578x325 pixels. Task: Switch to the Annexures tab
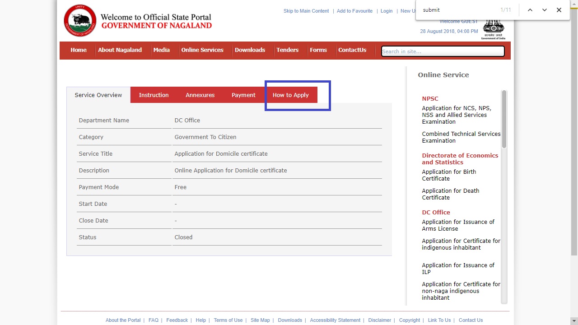(200, 95)
